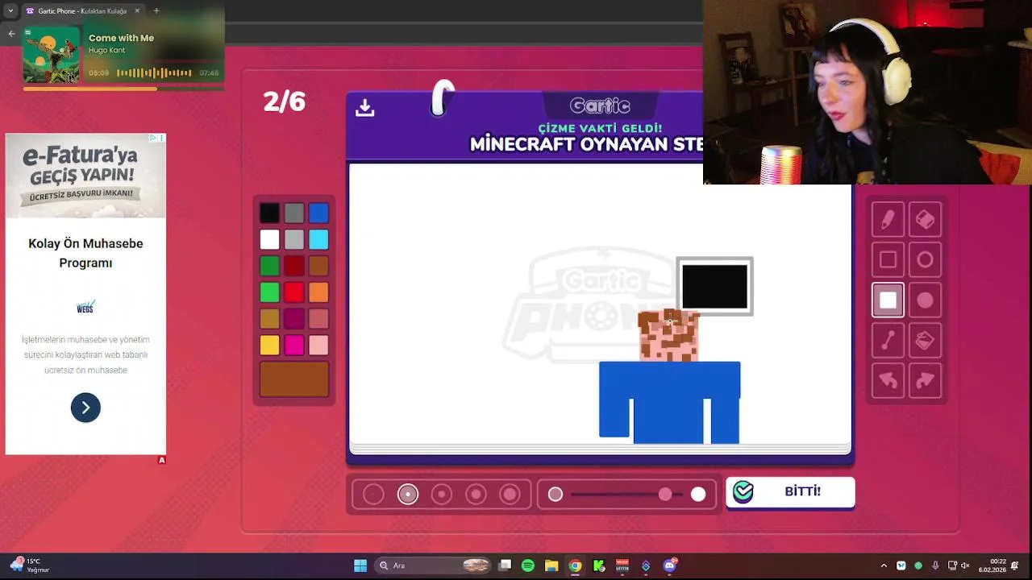Open the Kolay Ön Muhasebe Programı ad
1032x580 pixels.
pyautogui.click(x=85, y=253)
